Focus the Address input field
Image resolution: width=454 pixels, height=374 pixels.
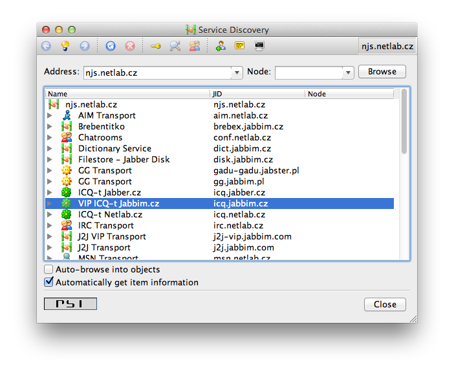click(x=158, y=72)
